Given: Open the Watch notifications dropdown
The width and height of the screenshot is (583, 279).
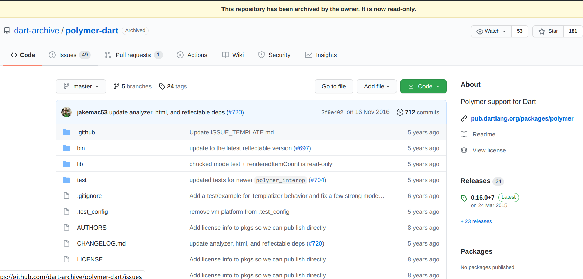Looking at the screenshot, I should 491,31.
